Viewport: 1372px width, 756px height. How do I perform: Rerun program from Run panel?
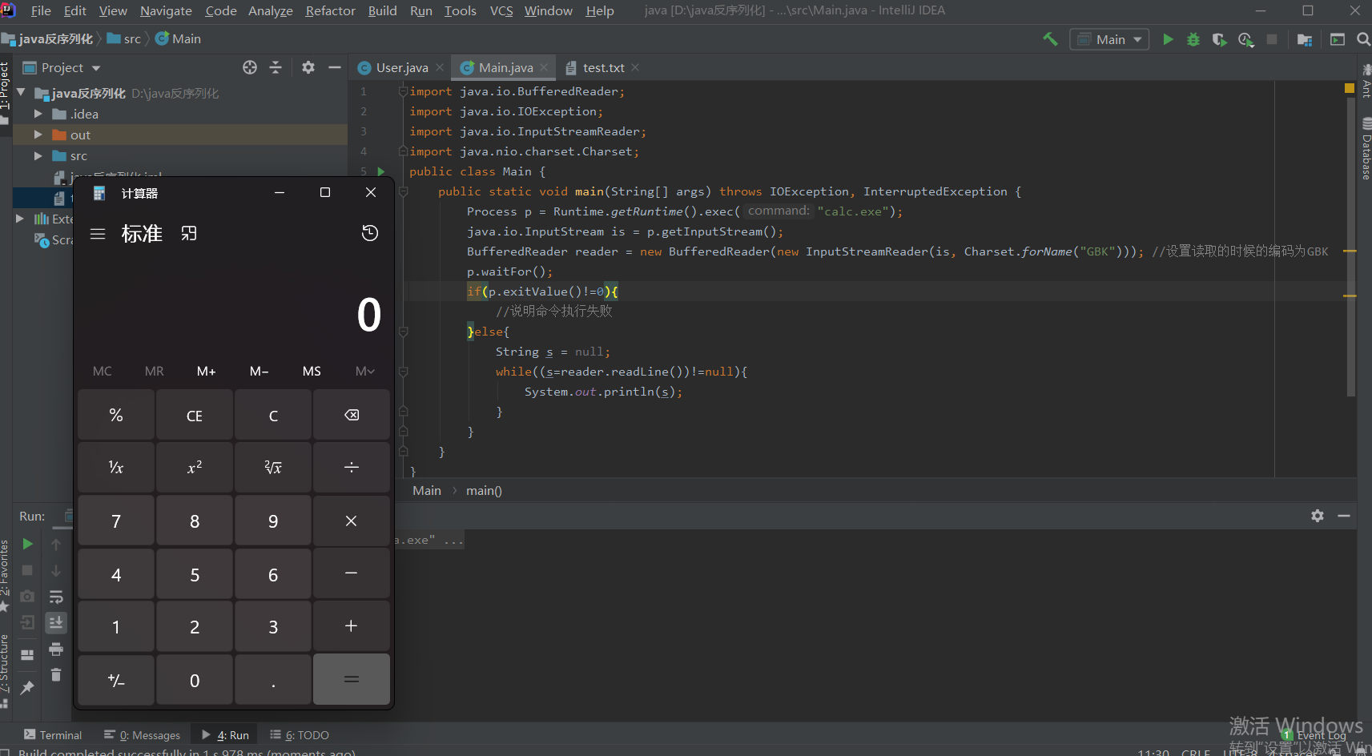[x=27, y=544]
